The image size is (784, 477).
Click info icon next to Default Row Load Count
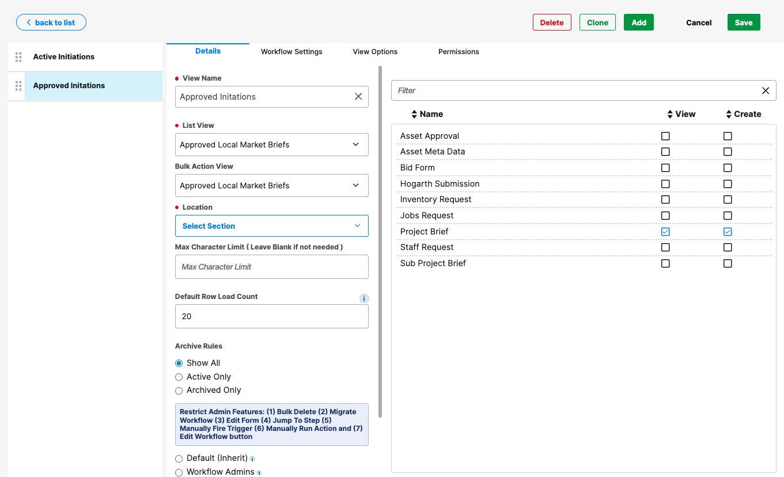[364, 298]
